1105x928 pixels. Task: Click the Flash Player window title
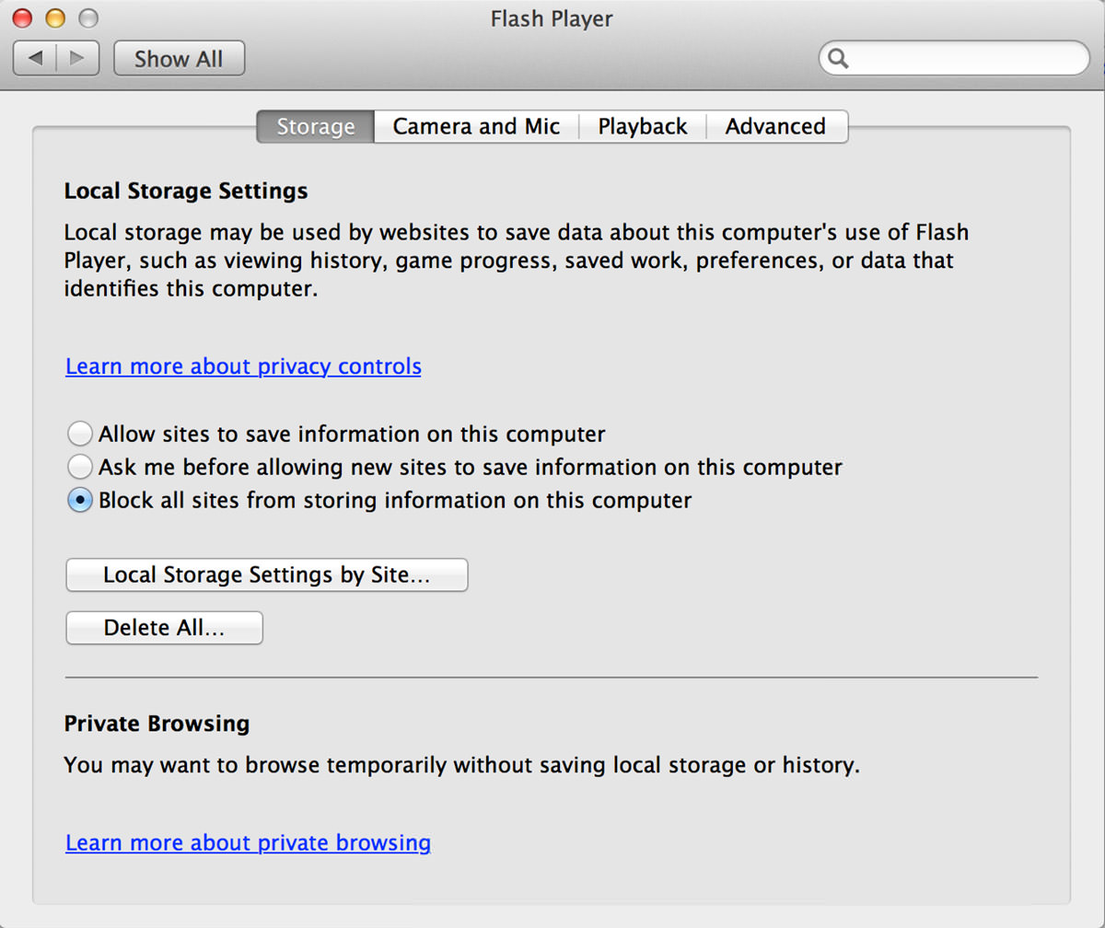(x=552, y=18)
